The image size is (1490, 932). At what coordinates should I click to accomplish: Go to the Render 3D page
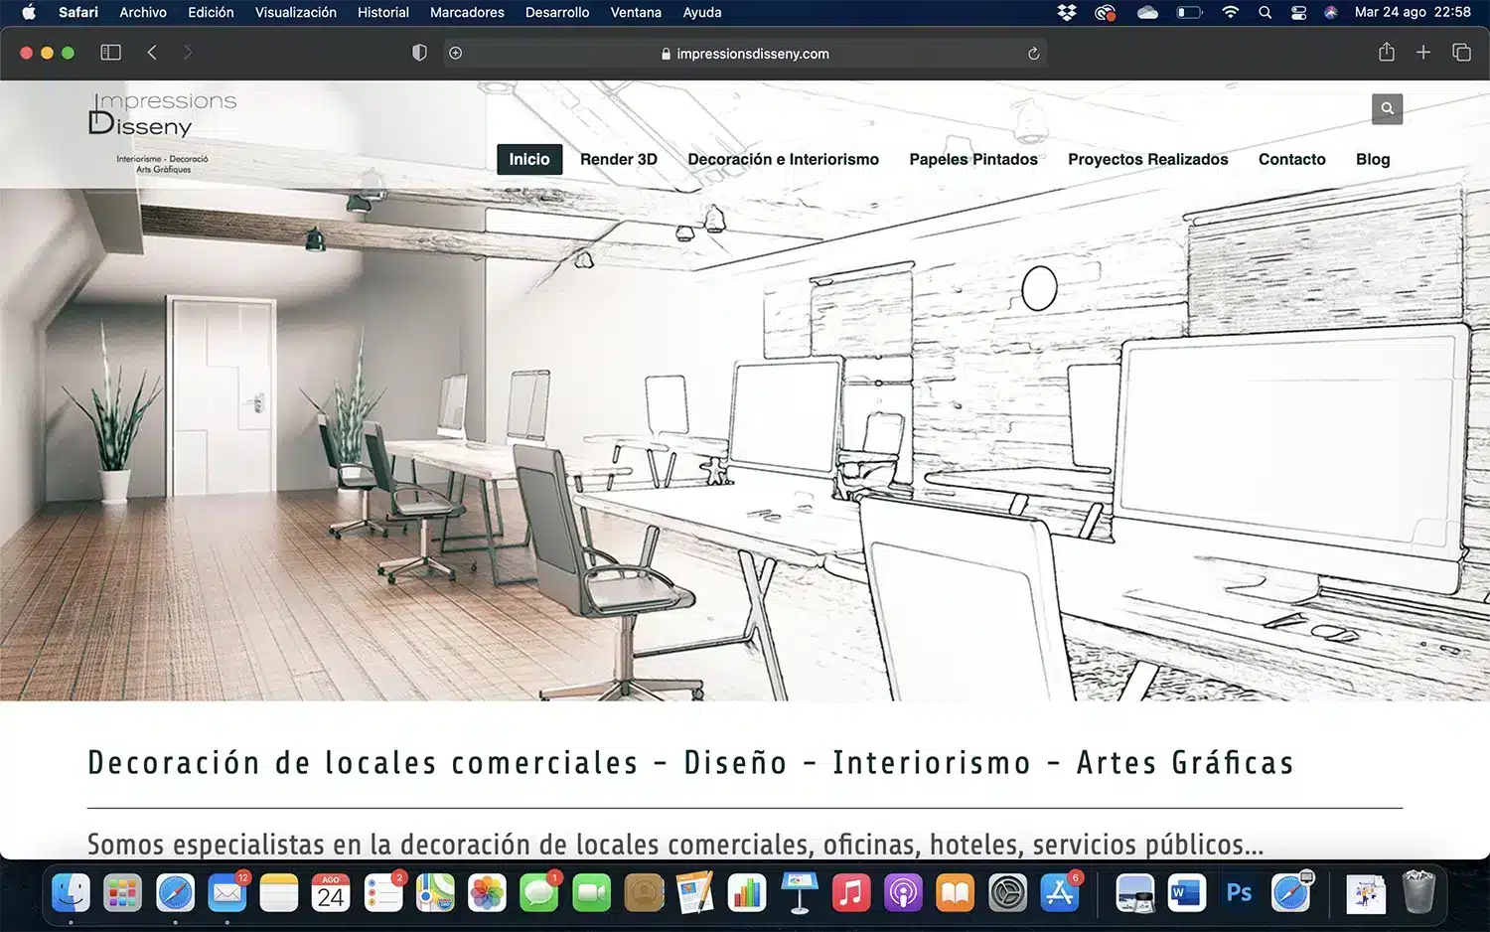tap(618, 159)
